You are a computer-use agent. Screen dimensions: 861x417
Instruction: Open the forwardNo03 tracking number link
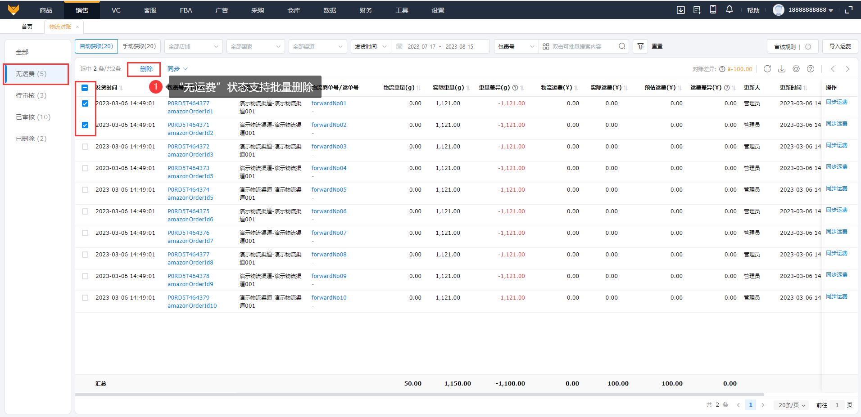(329, 147)
